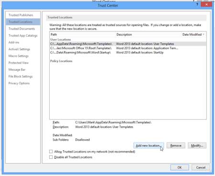This screenshot has height=176, width=215.
Task: Enable Allow Trusted Locations on my network
Action: (x=51, y=152)
